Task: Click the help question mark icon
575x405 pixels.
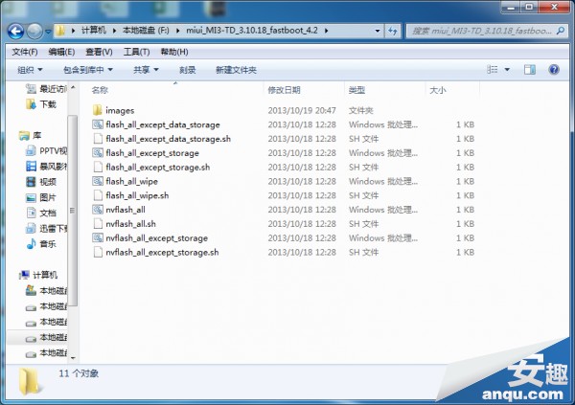Action: [554, 69]
